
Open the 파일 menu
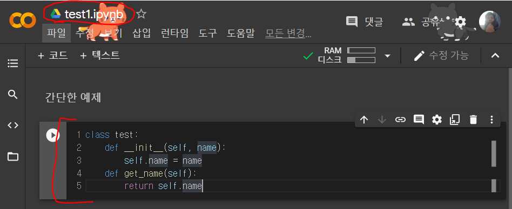(57, 33)
